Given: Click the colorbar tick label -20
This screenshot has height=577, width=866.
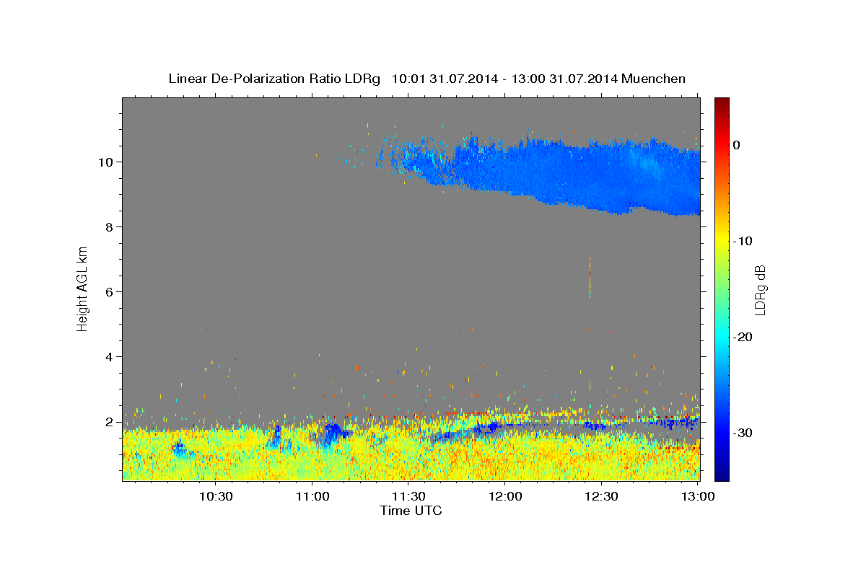Looking at the screenshot, I should pyautogui.click(x=743, y=337).
